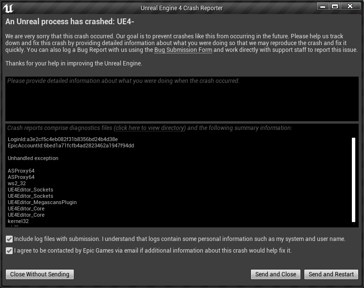Select the LoginId line in summary
This screenshot has width=364, height=288.
click(63, 139)
